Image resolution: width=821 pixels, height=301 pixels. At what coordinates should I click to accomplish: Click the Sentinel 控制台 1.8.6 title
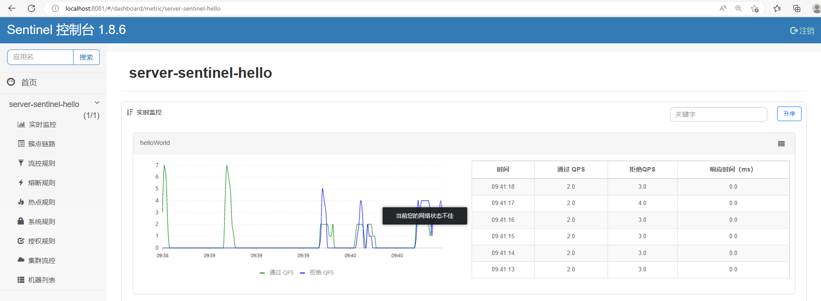pos(66,30)
